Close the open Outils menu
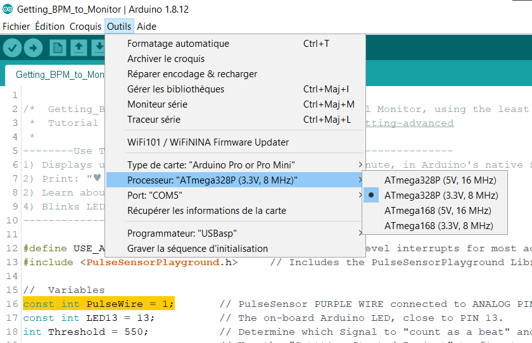 click(x=119, y=27)
